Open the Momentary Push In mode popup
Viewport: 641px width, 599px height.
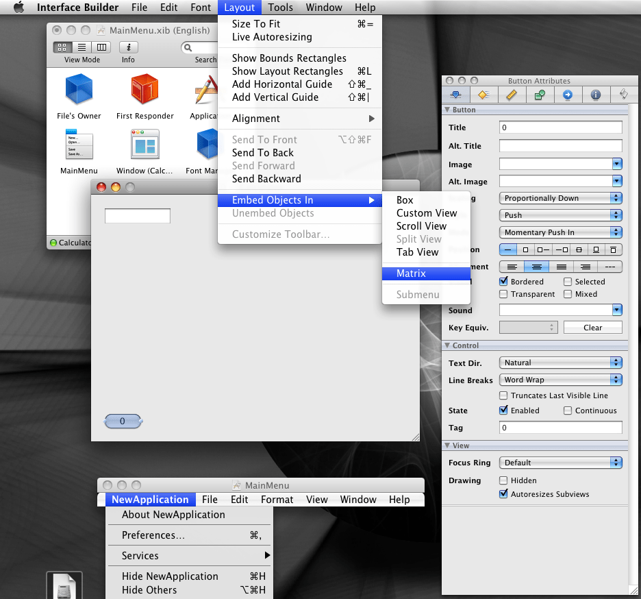coord(560,232)
